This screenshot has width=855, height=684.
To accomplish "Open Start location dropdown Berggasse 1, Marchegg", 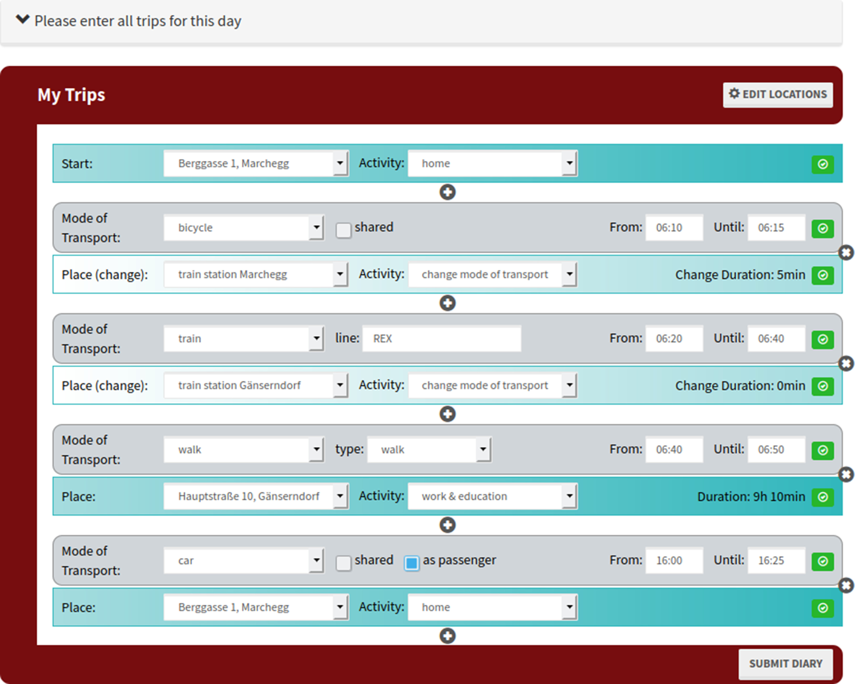I will click(x=256, y=164).
